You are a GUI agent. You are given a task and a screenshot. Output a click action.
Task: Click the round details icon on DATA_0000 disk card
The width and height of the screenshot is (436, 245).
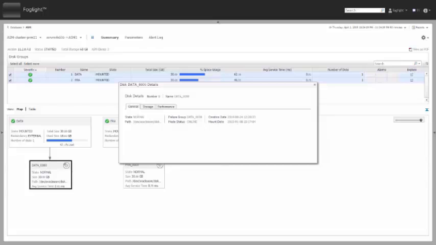coord(66,165)
